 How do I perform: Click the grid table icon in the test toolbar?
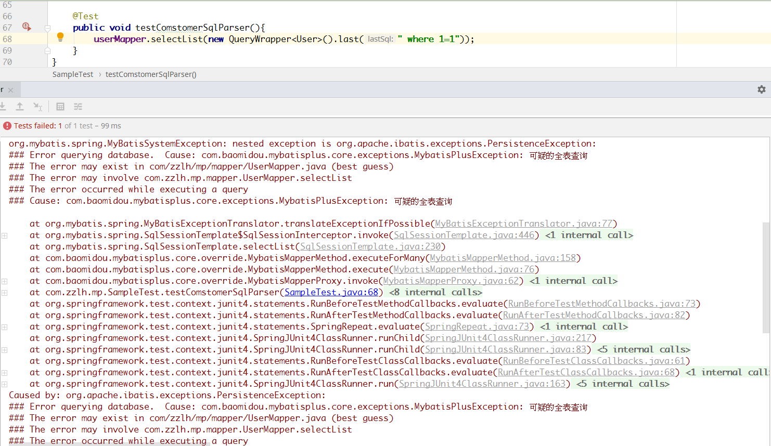(x=60, y=107)
